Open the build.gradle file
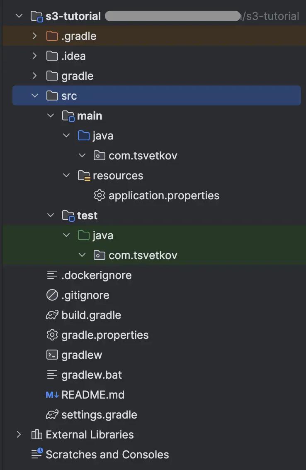Screen dimensions: 306x470 (91, 315)
